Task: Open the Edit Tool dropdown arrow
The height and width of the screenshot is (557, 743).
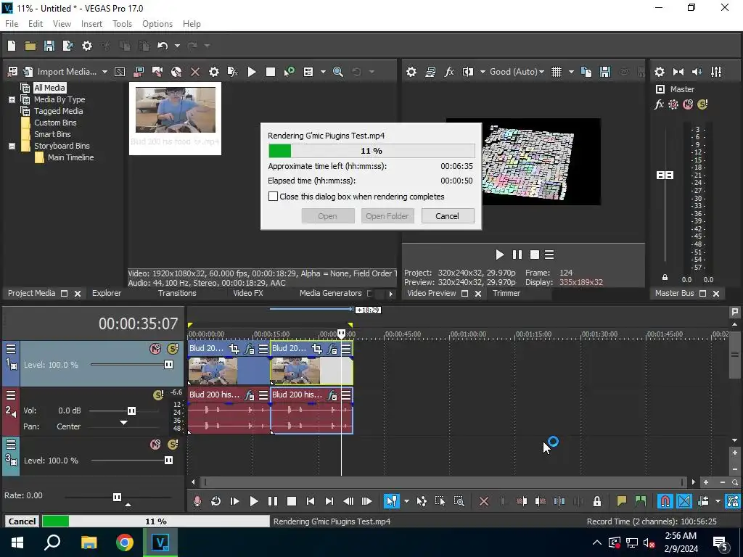Action: [x=406, y=501]
